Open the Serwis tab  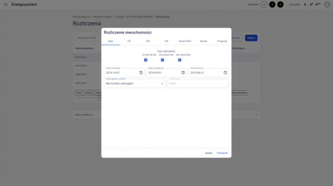204,41
